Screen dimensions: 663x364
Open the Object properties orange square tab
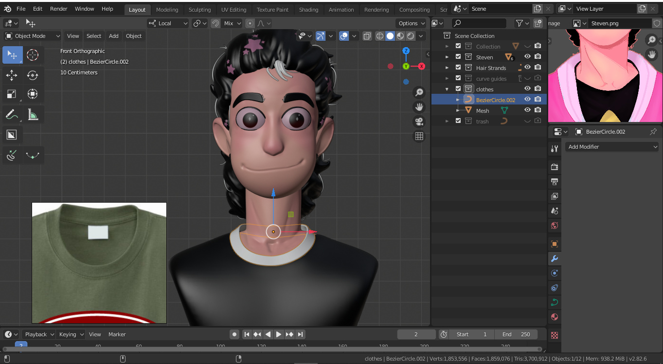click(555, 244)
